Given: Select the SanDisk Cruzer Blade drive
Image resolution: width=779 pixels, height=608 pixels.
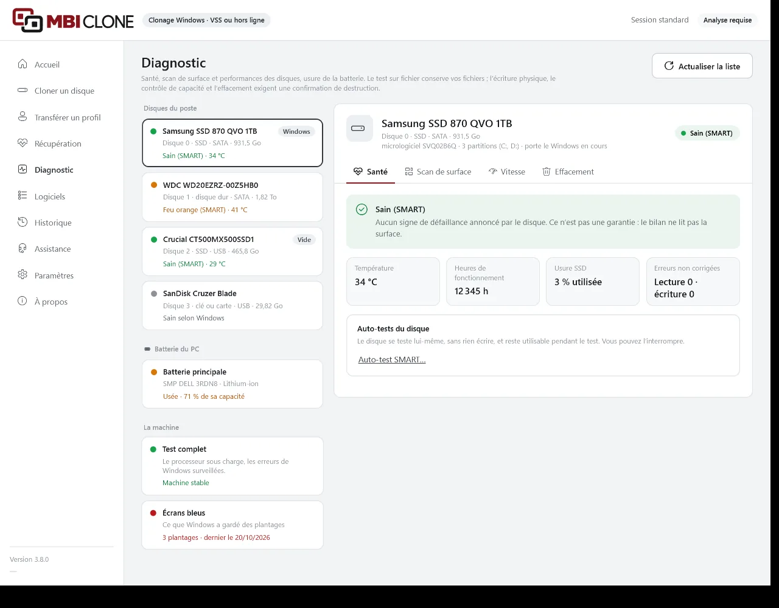Looking at the screenshot, I should coord(232,305).
